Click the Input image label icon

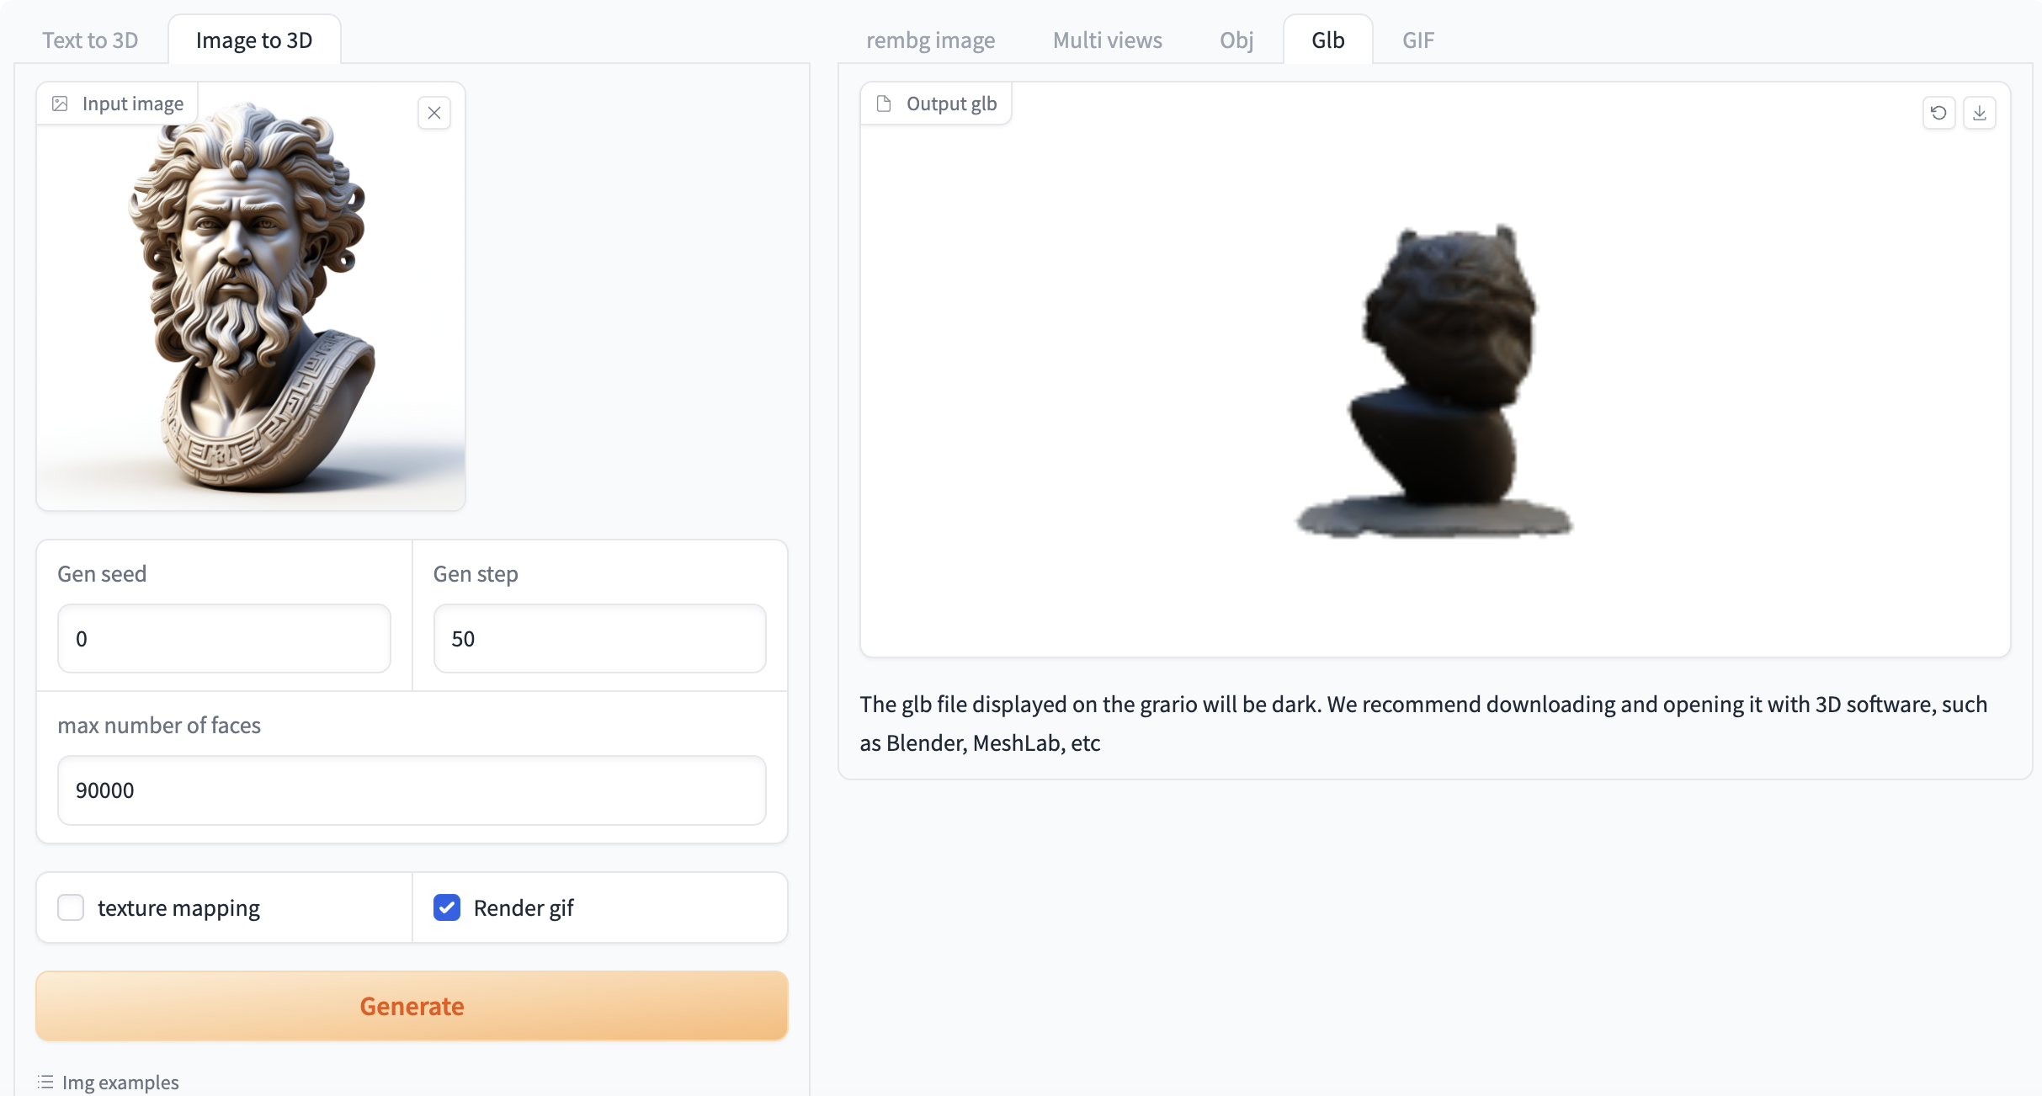tap(60, 104)
